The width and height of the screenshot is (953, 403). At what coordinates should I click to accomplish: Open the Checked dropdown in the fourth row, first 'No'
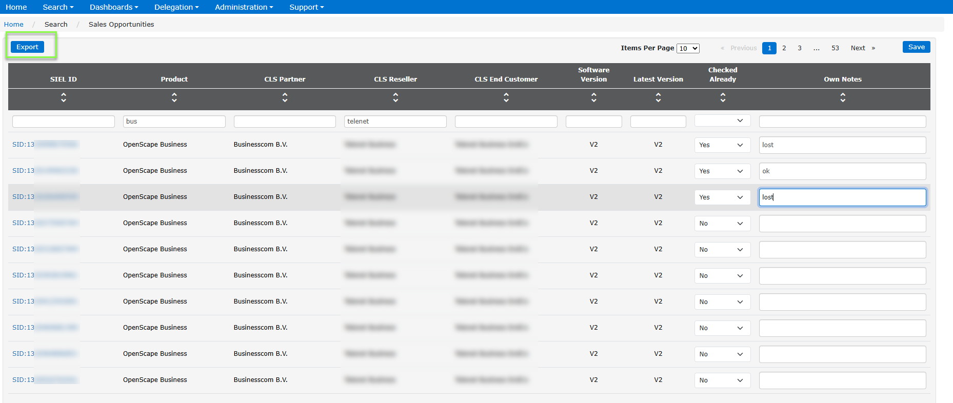[722, 224]
